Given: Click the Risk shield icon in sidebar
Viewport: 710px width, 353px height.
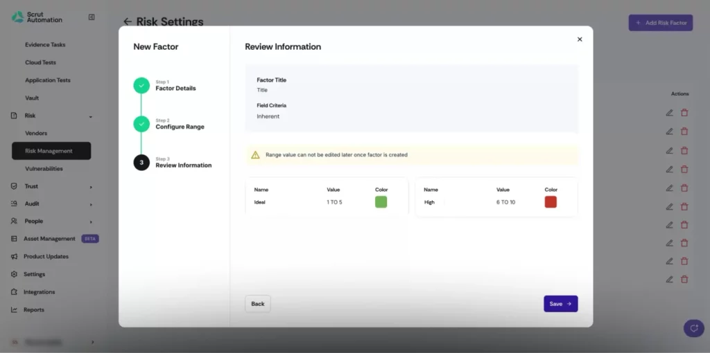Looking at the screenshot, I should pyautogui.click(x=14, y=116).
